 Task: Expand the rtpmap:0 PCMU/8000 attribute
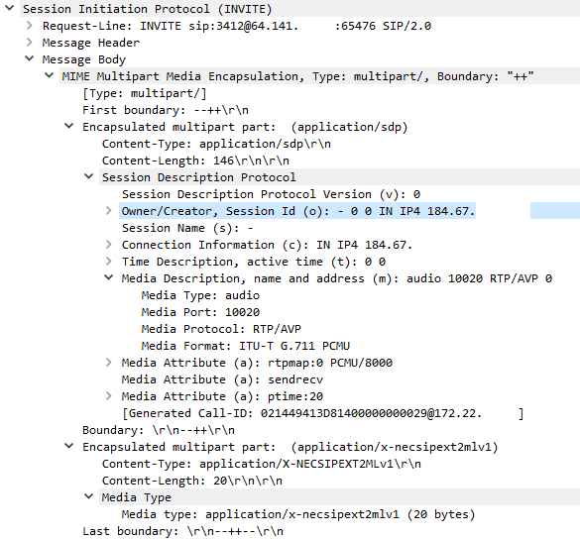(x=108, y=363)
